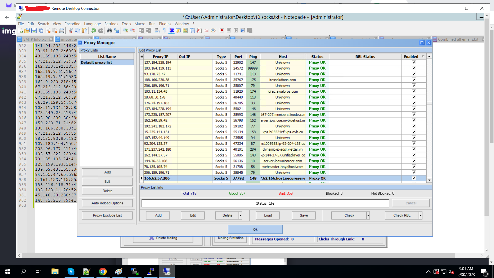Uncheck Enabled for proxy 103.164.139.113

click(x=414, y=68)
